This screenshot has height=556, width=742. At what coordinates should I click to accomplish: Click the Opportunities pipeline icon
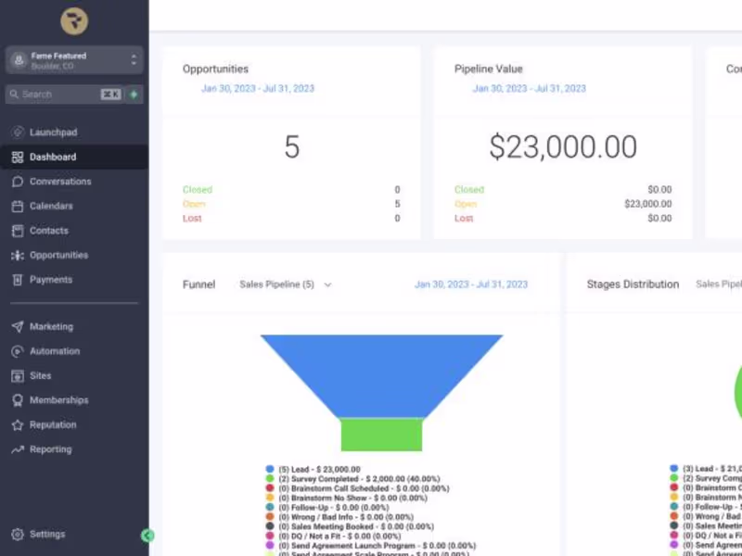[18, 256]
